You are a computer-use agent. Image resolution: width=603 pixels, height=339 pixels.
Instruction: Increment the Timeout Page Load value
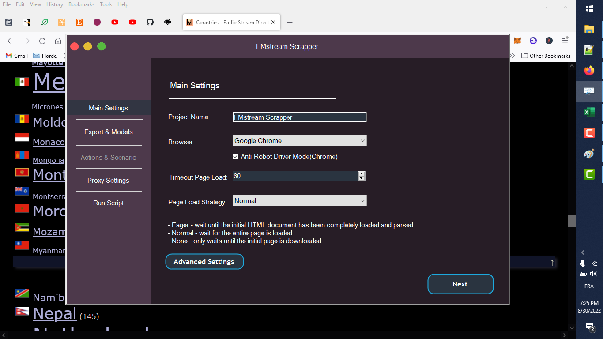click(362, 174)
